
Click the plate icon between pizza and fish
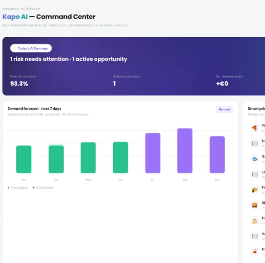(255, 144)
